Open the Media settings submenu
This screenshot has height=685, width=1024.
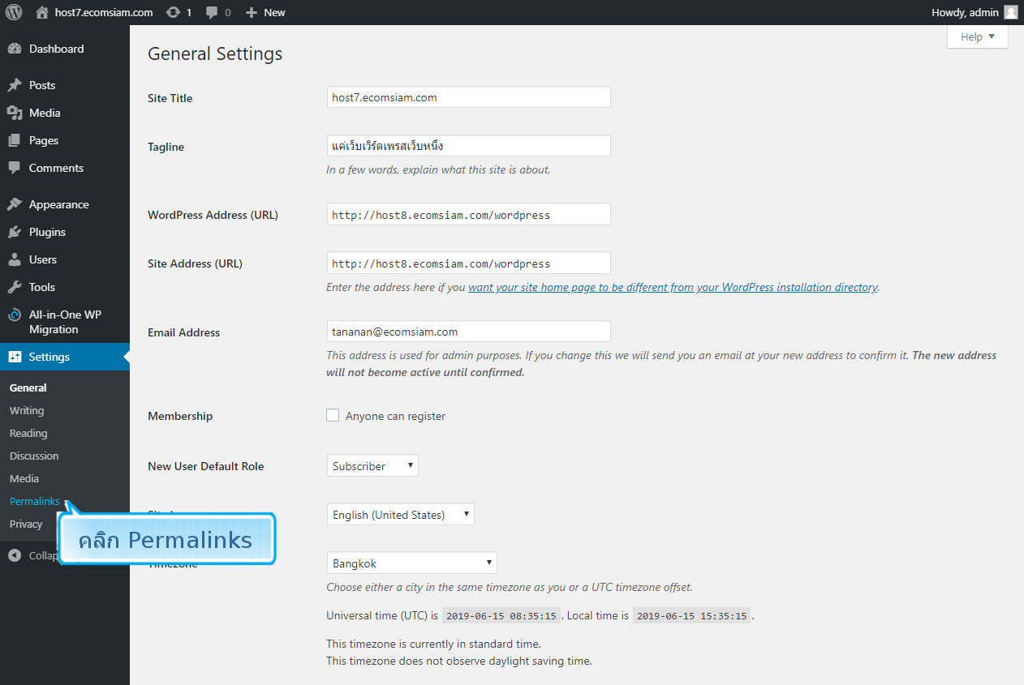[x=24, y=478]
